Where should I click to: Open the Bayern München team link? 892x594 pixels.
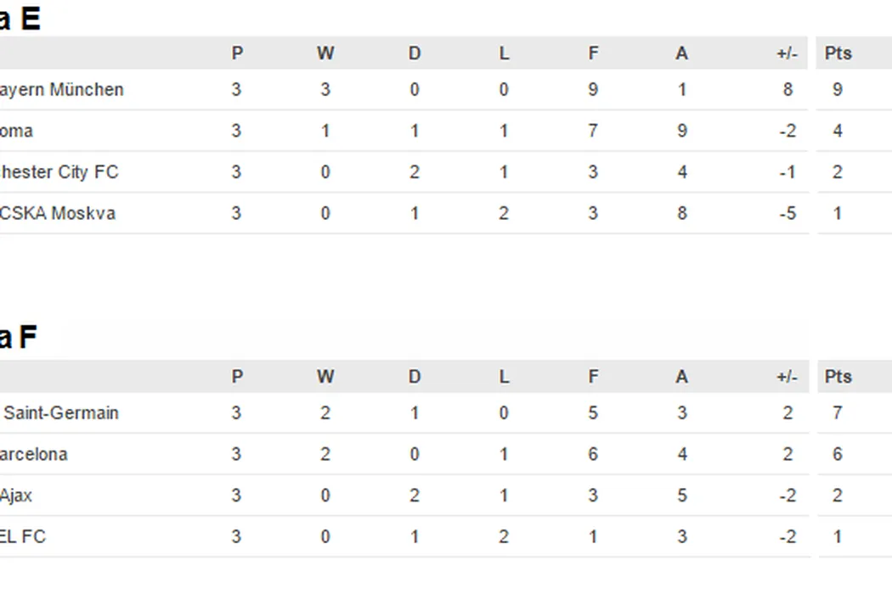(61, 90)
